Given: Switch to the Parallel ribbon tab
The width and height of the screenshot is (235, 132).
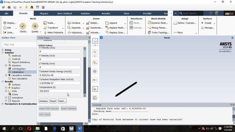Looking at the screenshot, I should pyautogui.click(x=147, y=13).
